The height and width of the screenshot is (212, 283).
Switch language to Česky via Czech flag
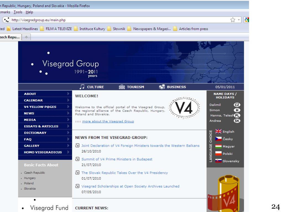(218, 139)
